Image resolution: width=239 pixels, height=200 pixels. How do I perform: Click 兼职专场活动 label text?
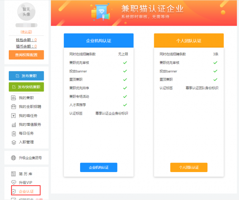79,97
